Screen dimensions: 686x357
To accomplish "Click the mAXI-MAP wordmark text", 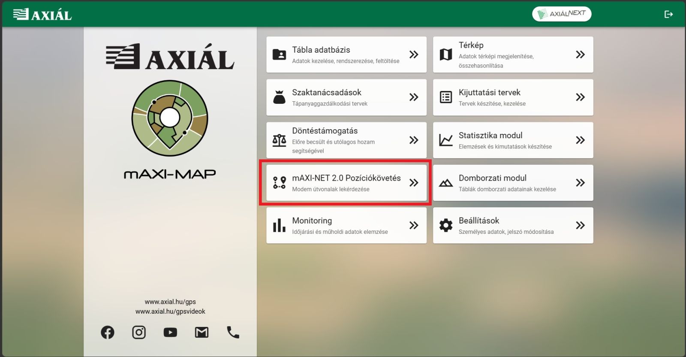I will point(170,174).
